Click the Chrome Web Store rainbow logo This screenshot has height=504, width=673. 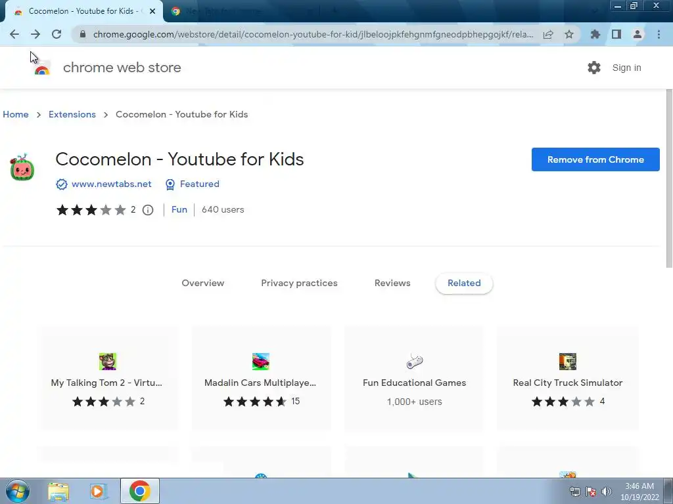(42, 68)
